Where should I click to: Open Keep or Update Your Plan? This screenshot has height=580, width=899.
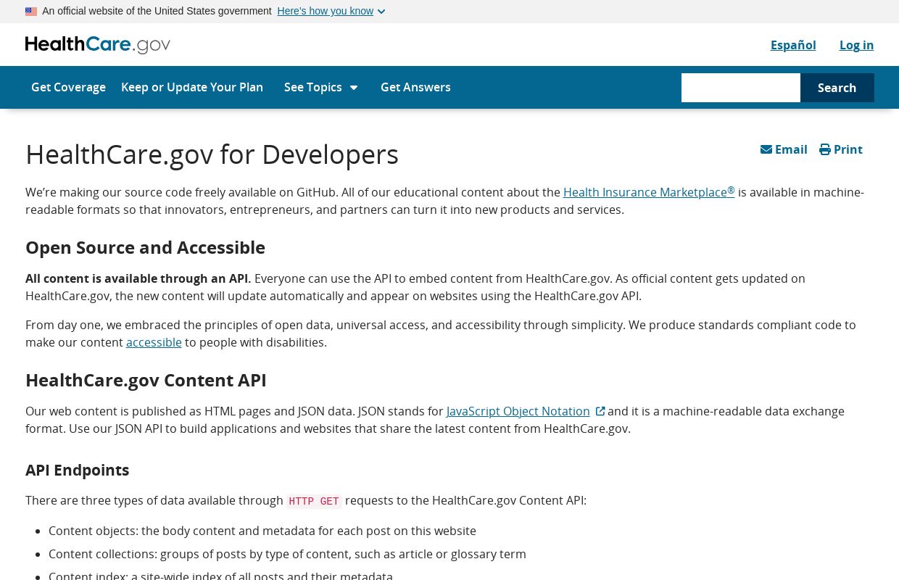192,87
